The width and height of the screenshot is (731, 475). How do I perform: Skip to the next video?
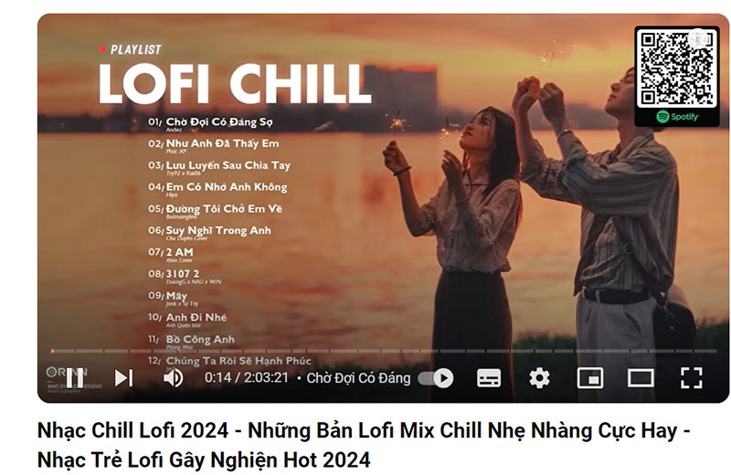click(x=124, y=377)
